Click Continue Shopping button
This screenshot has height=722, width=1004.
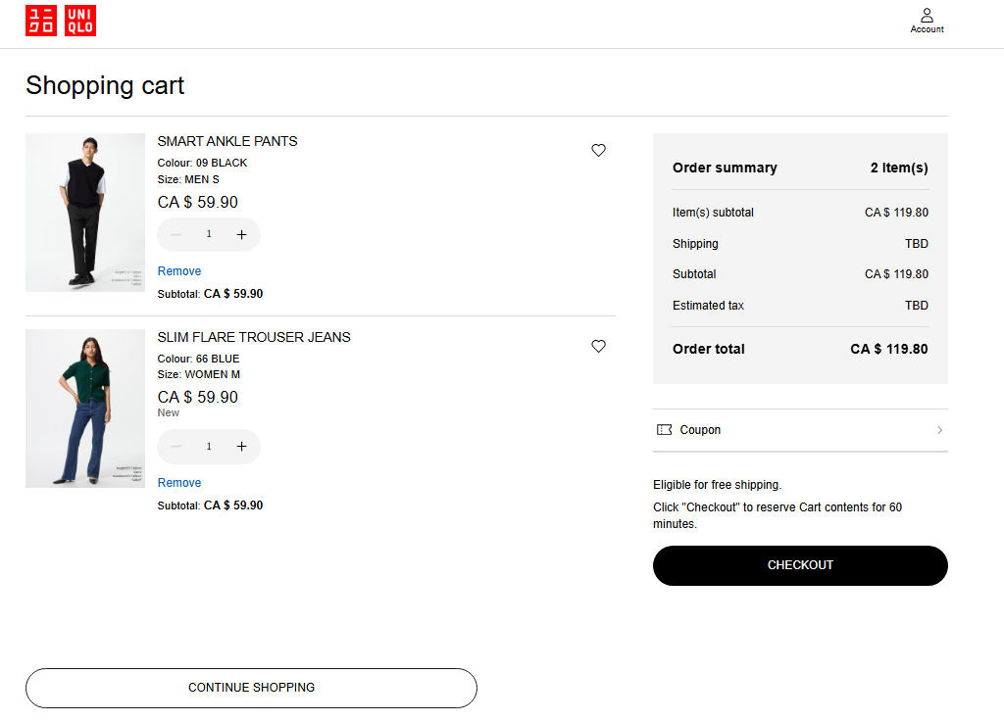click(251, 688)
